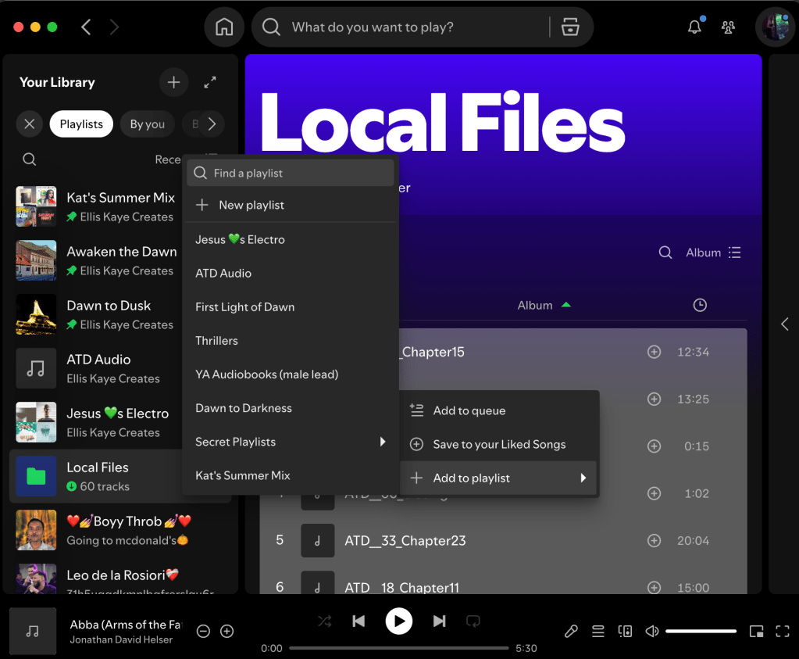This screenshot has width=799, height=659.
Task: Open Friend Activity icon
Action: pyautogui.click(x=729, y=27)
